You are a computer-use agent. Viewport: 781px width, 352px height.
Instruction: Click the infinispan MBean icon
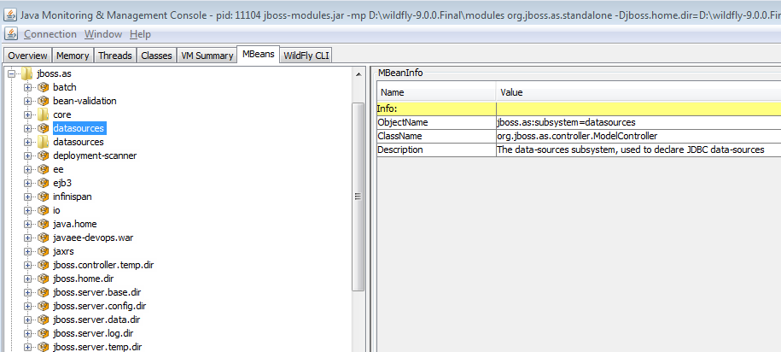click(44, 197)
